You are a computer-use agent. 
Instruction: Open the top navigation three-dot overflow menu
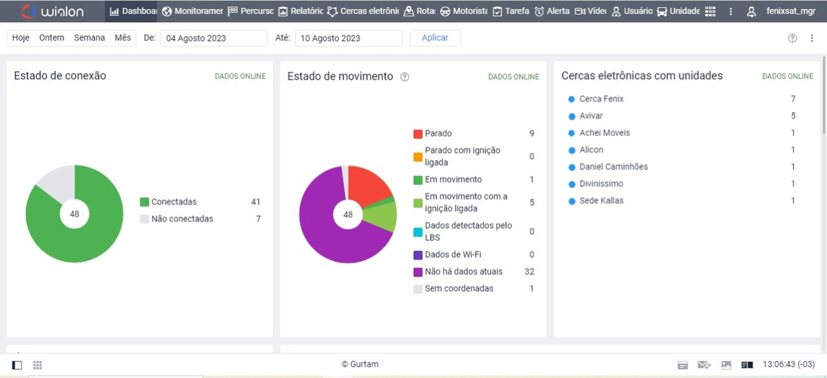point(731,12)
